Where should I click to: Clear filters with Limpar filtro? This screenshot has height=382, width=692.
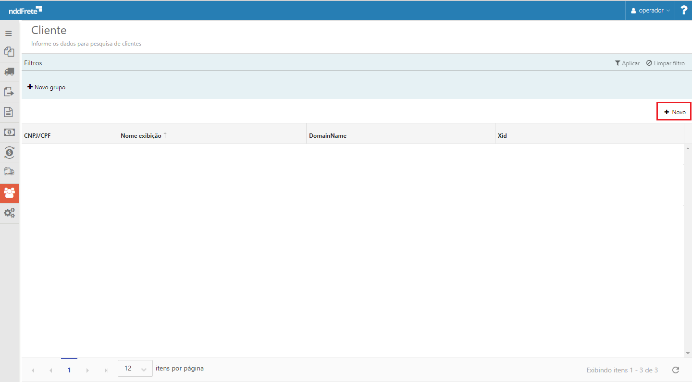(x=665, y=63)
